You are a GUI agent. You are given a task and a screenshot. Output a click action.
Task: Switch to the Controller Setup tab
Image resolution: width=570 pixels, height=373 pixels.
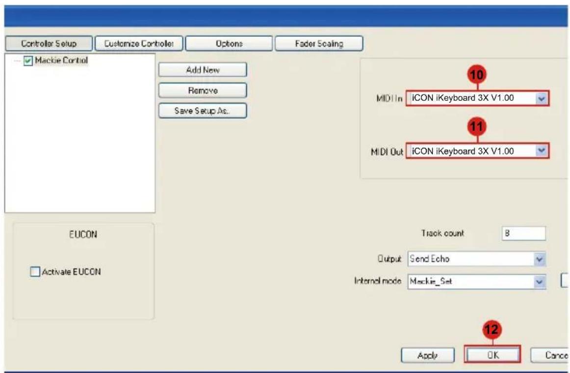pos(49,44)
